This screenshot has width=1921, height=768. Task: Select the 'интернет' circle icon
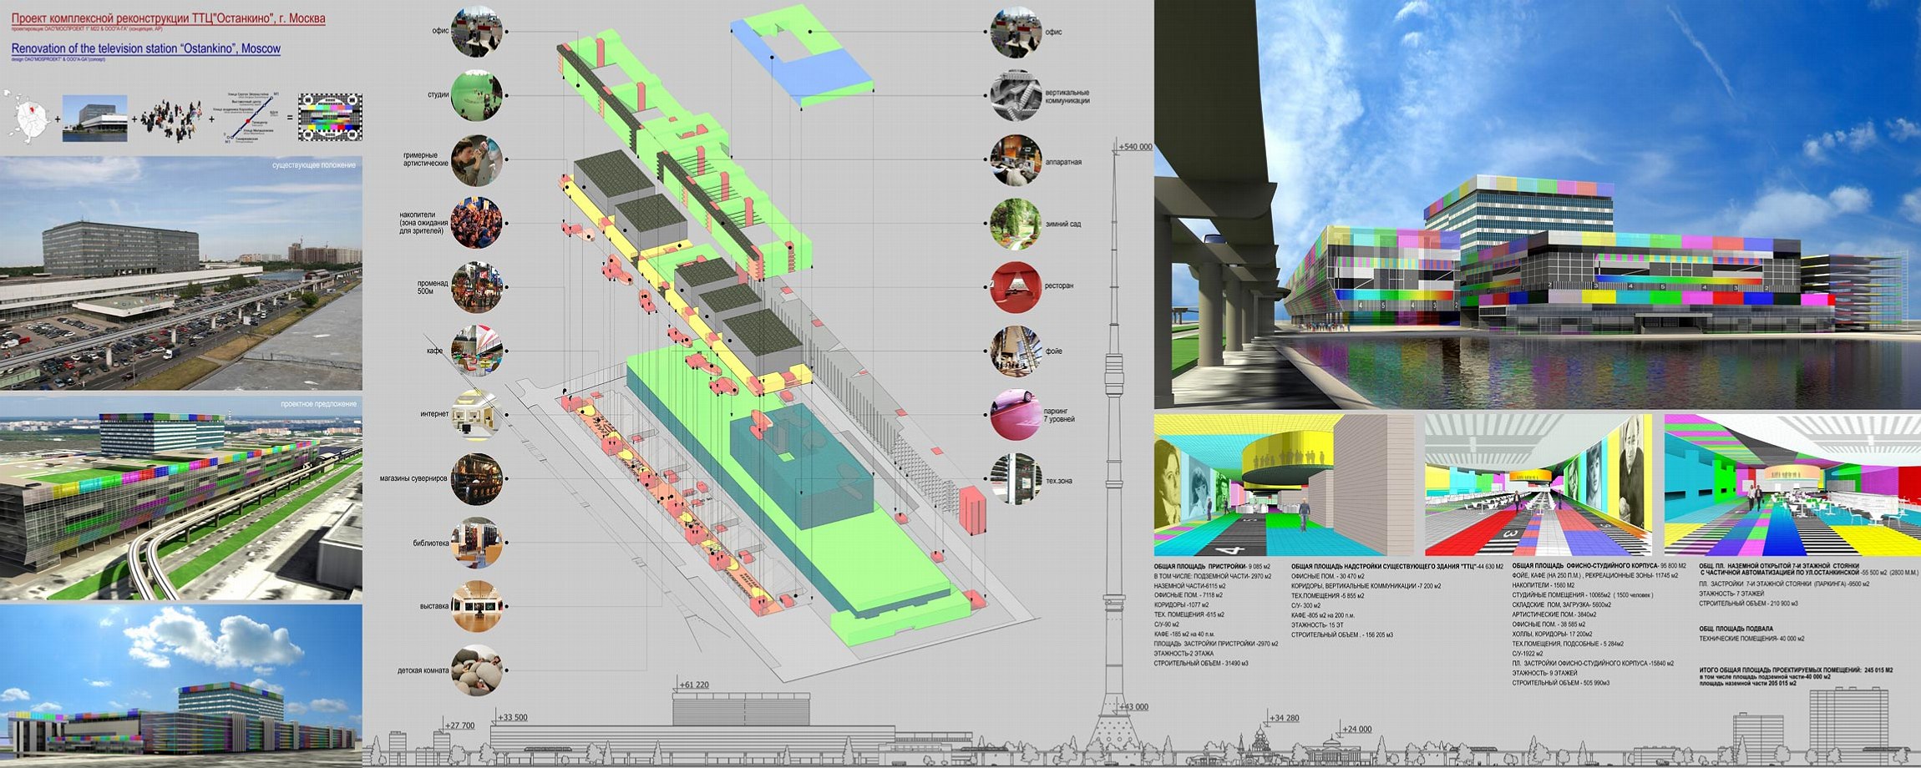(476, 414)
